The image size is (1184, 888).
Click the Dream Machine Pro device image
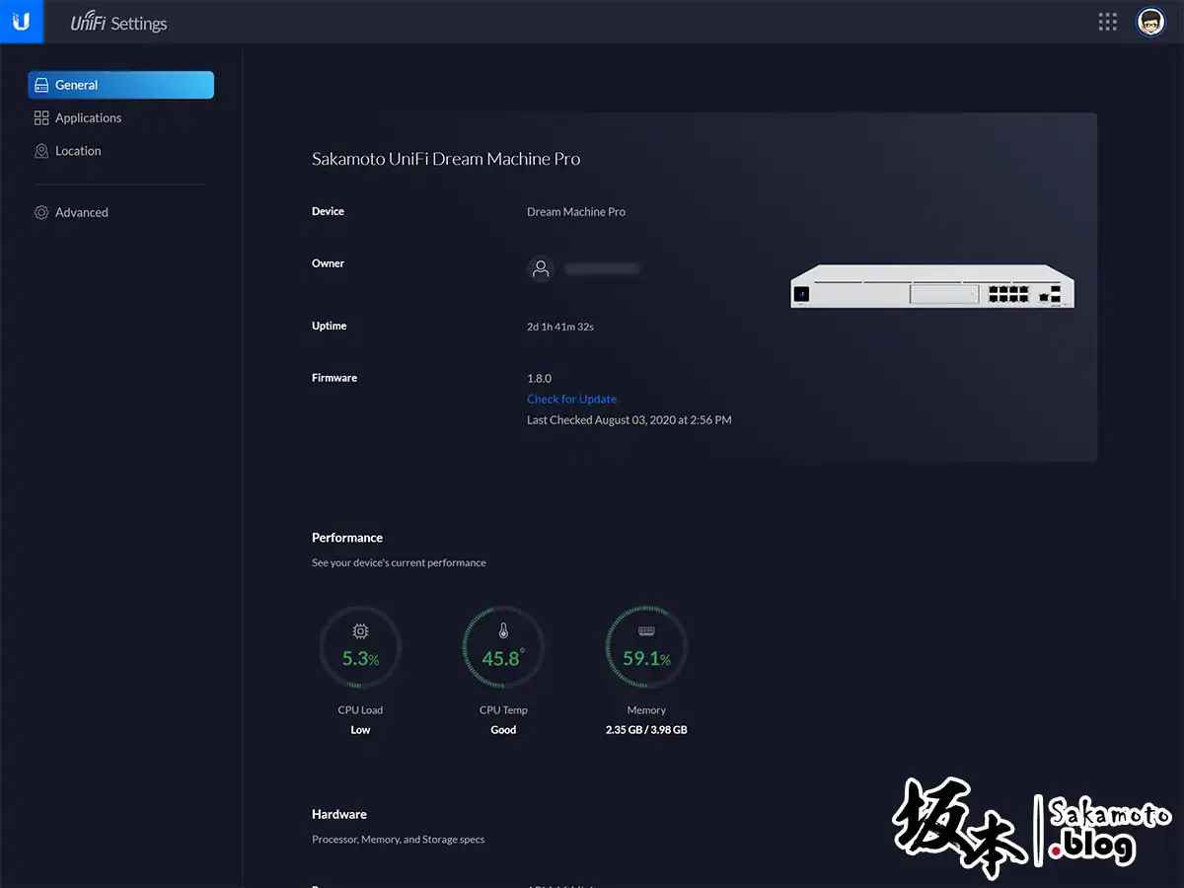[931, 288]
